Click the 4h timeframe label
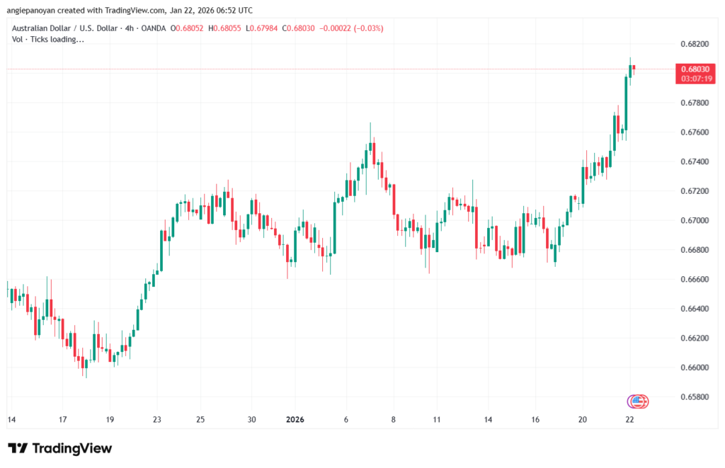 tap(128, 28)
